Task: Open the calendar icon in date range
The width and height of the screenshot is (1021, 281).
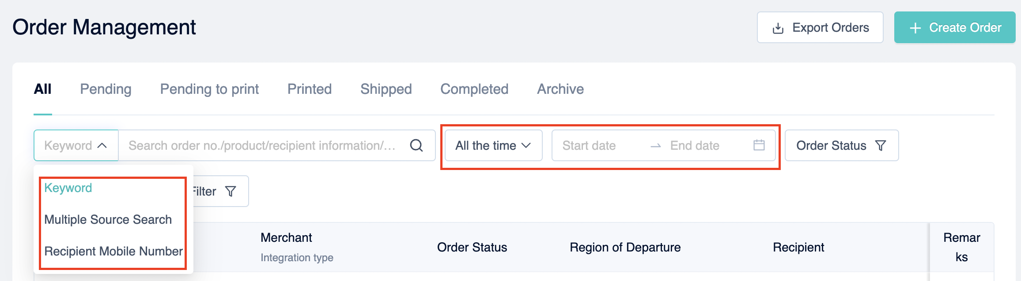Action: 759,145
